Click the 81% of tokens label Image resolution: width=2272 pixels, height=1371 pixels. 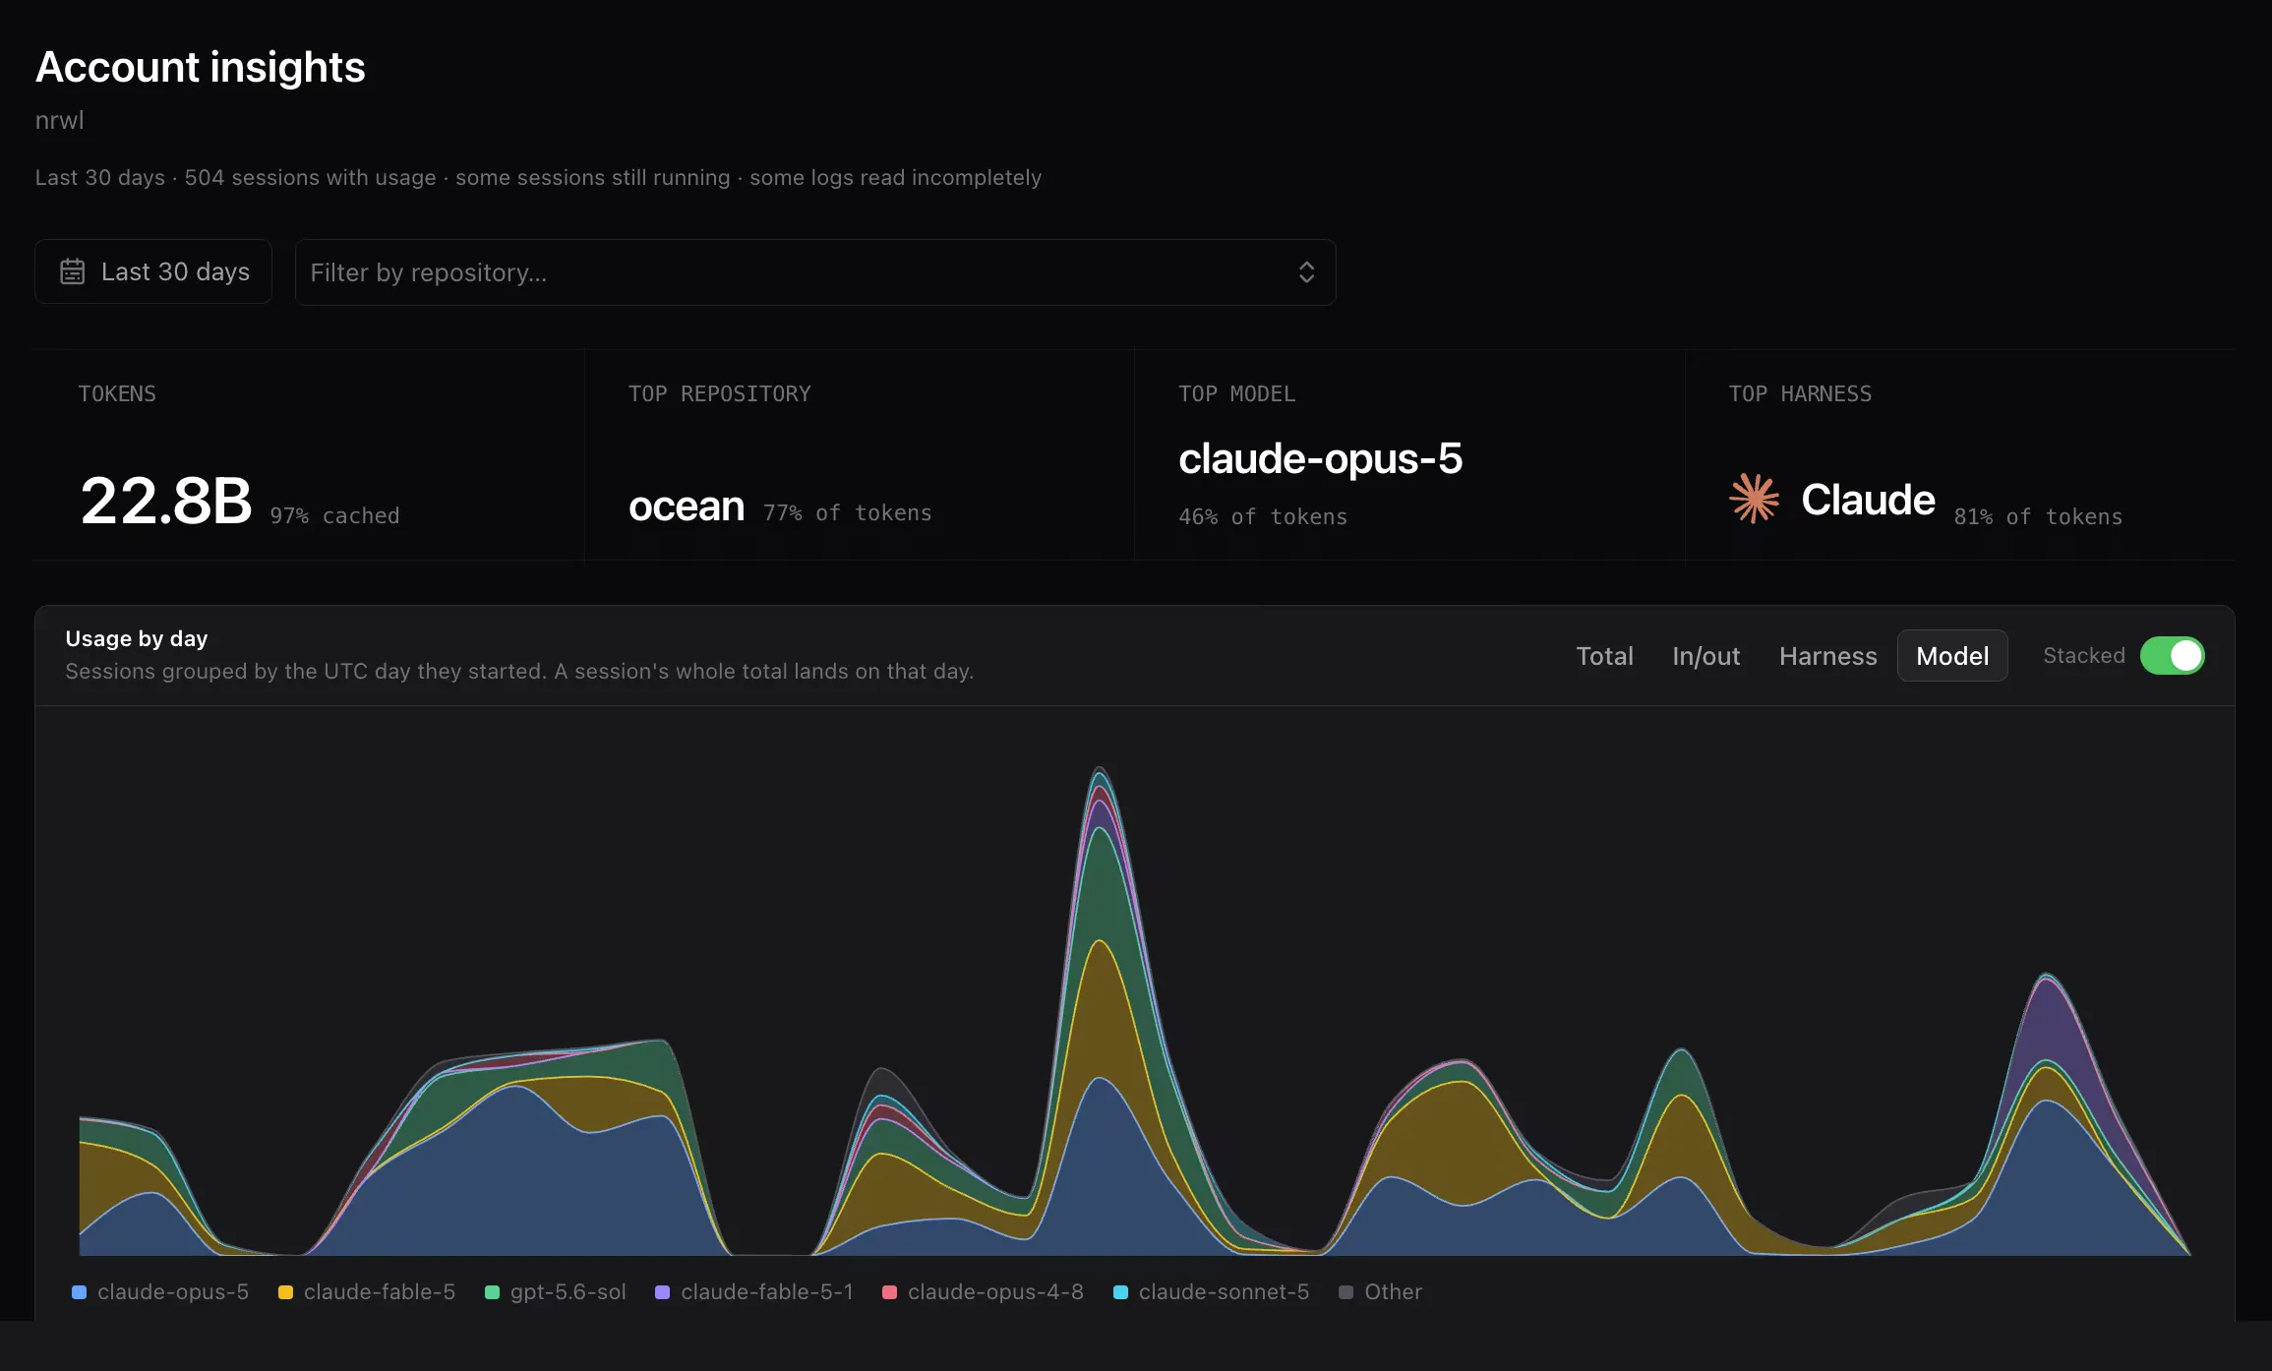pyautogui.click(x=2038, y=516)
